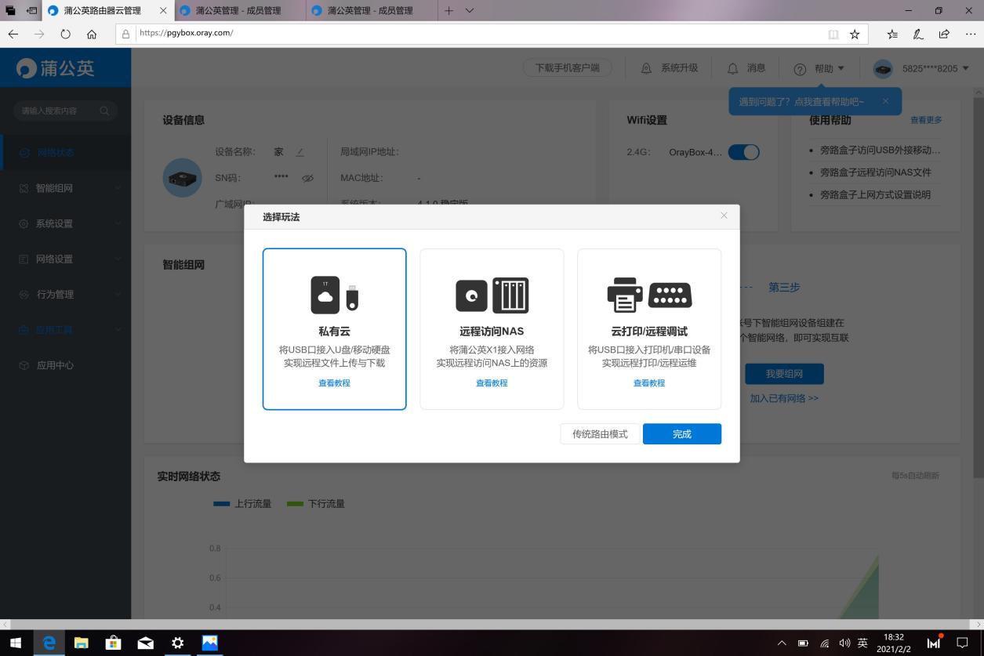The width and height of the screenshot is (984, 656).
Task: Switch to the third 蒲公英管理 - 成员管理 tab
Action: [370, 11]
